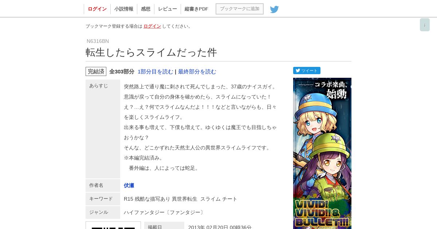
Task: Click the red ログイン link in bookmark notice
Action: (x=152, y=26)
